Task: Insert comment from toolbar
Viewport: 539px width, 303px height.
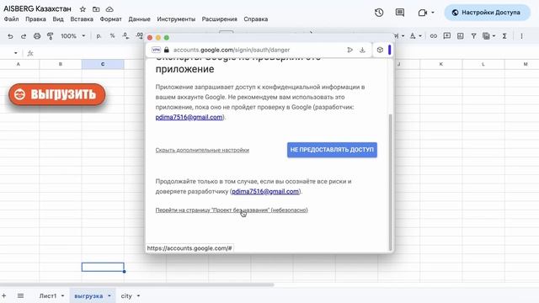Action: pyautogui.click(x=447, y=35)
